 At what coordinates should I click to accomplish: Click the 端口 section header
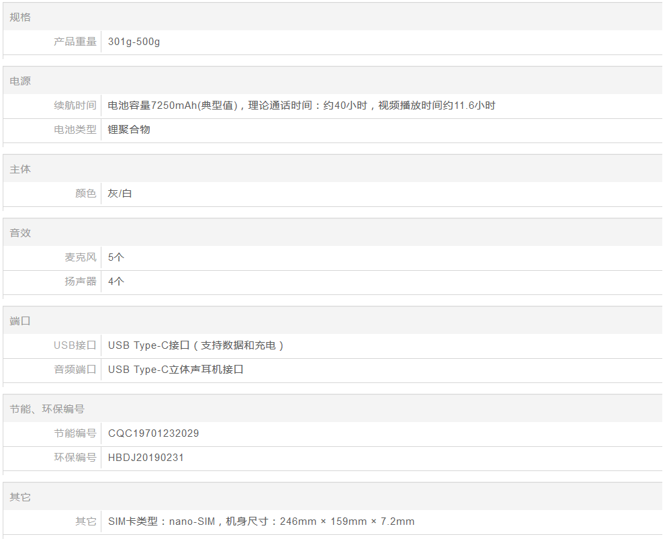[x=20, y=321]
